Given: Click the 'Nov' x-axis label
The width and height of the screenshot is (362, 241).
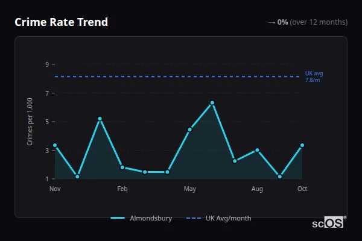Looking at the screenshot, I should pos(55,189).
